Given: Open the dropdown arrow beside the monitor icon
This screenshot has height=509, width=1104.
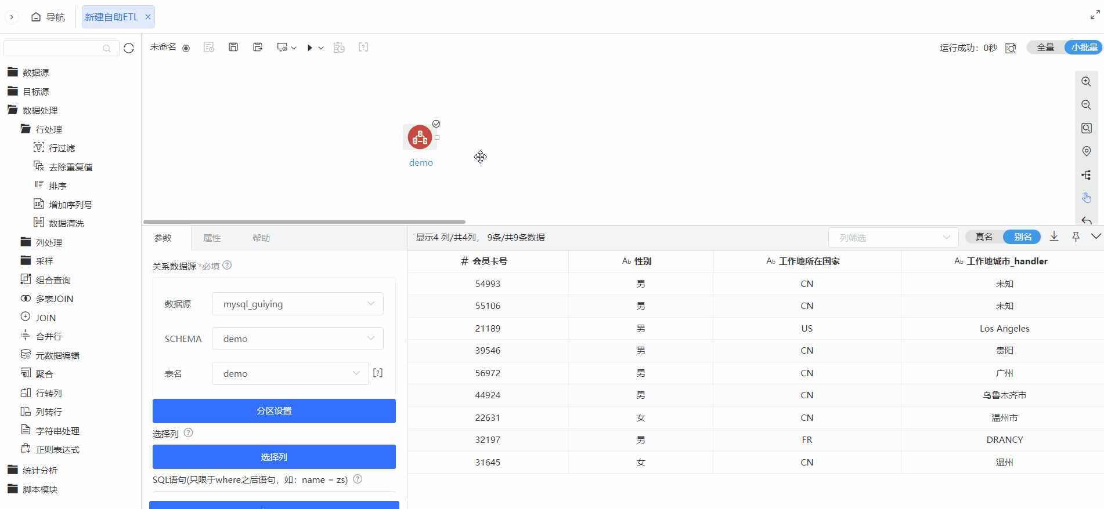Looking at the screenshot, I should pyautogui.click(x=294, y=48).
